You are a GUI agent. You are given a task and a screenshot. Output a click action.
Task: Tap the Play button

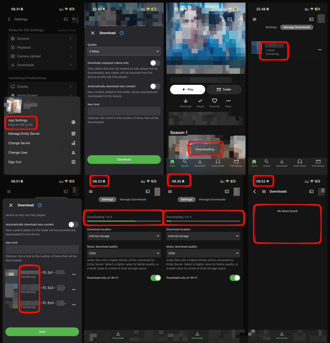tap(187, 89)
